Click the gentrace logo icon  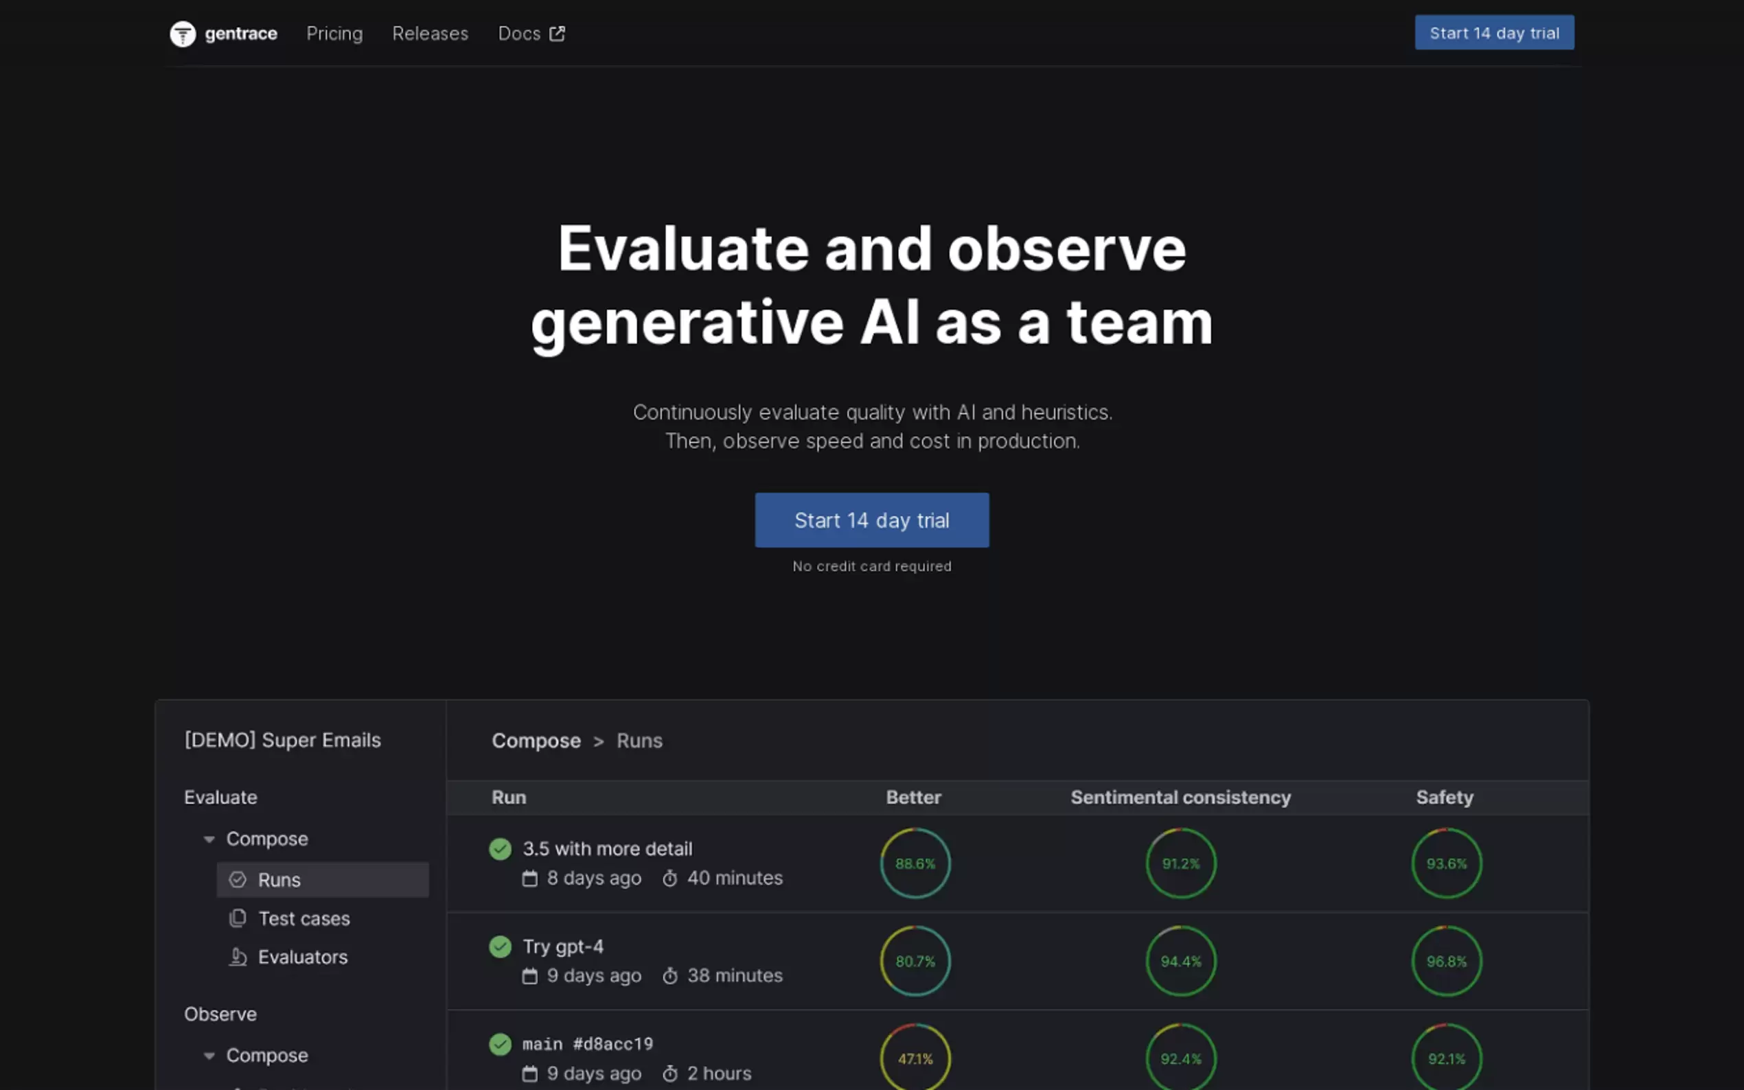pos(183,34)
